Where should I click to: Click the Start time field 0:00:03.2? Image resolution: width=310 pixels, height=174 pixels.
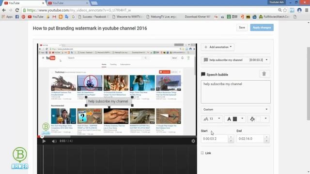point(215,139)
